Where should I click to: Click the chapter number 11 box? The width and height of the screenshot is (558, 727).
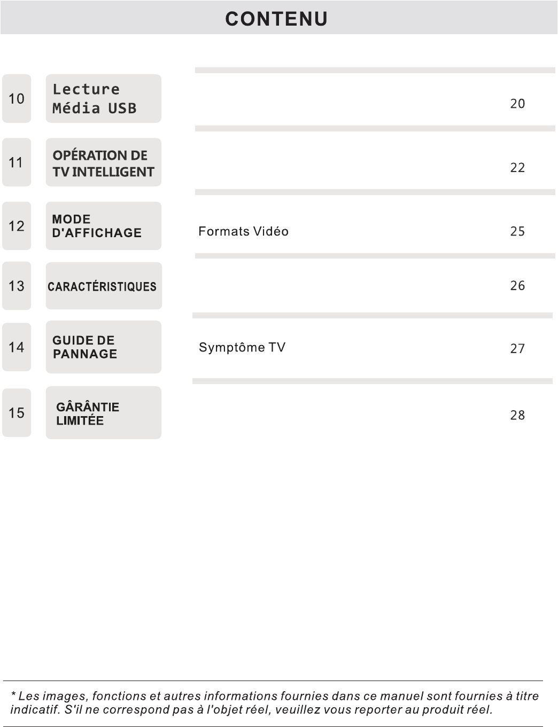17,162
